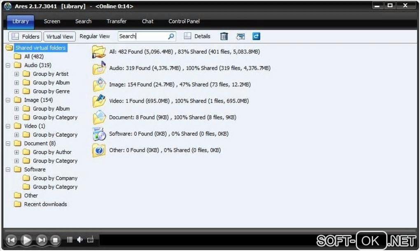The height and width of the screenshot is (251, 420).
Task: Expand Group by Author node
Action: 16,152
